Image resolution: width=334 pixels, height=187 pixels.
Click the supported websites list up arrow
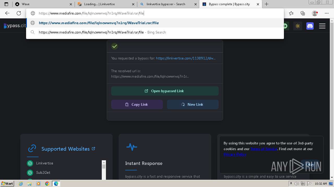coord(104,162)
